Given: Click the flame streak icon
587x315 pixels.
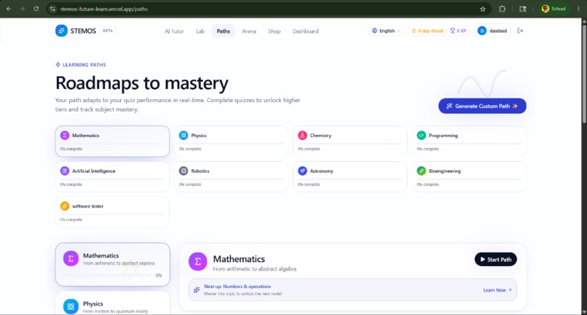Looking at the screenshot, I should 414,31.
